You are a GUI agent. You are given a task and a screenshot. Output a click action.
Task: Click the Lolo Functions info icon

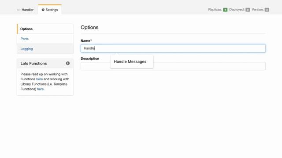[x=68, y=63]
